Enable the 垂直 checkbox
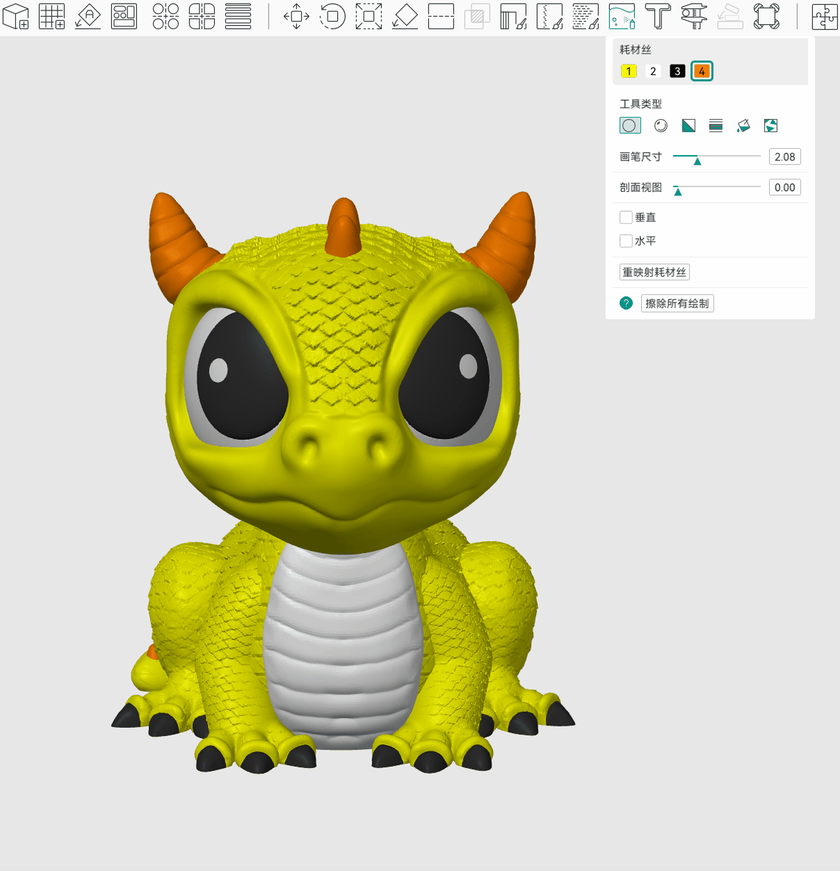This screenshot has width=840, height=871. (x=626, y=217)
